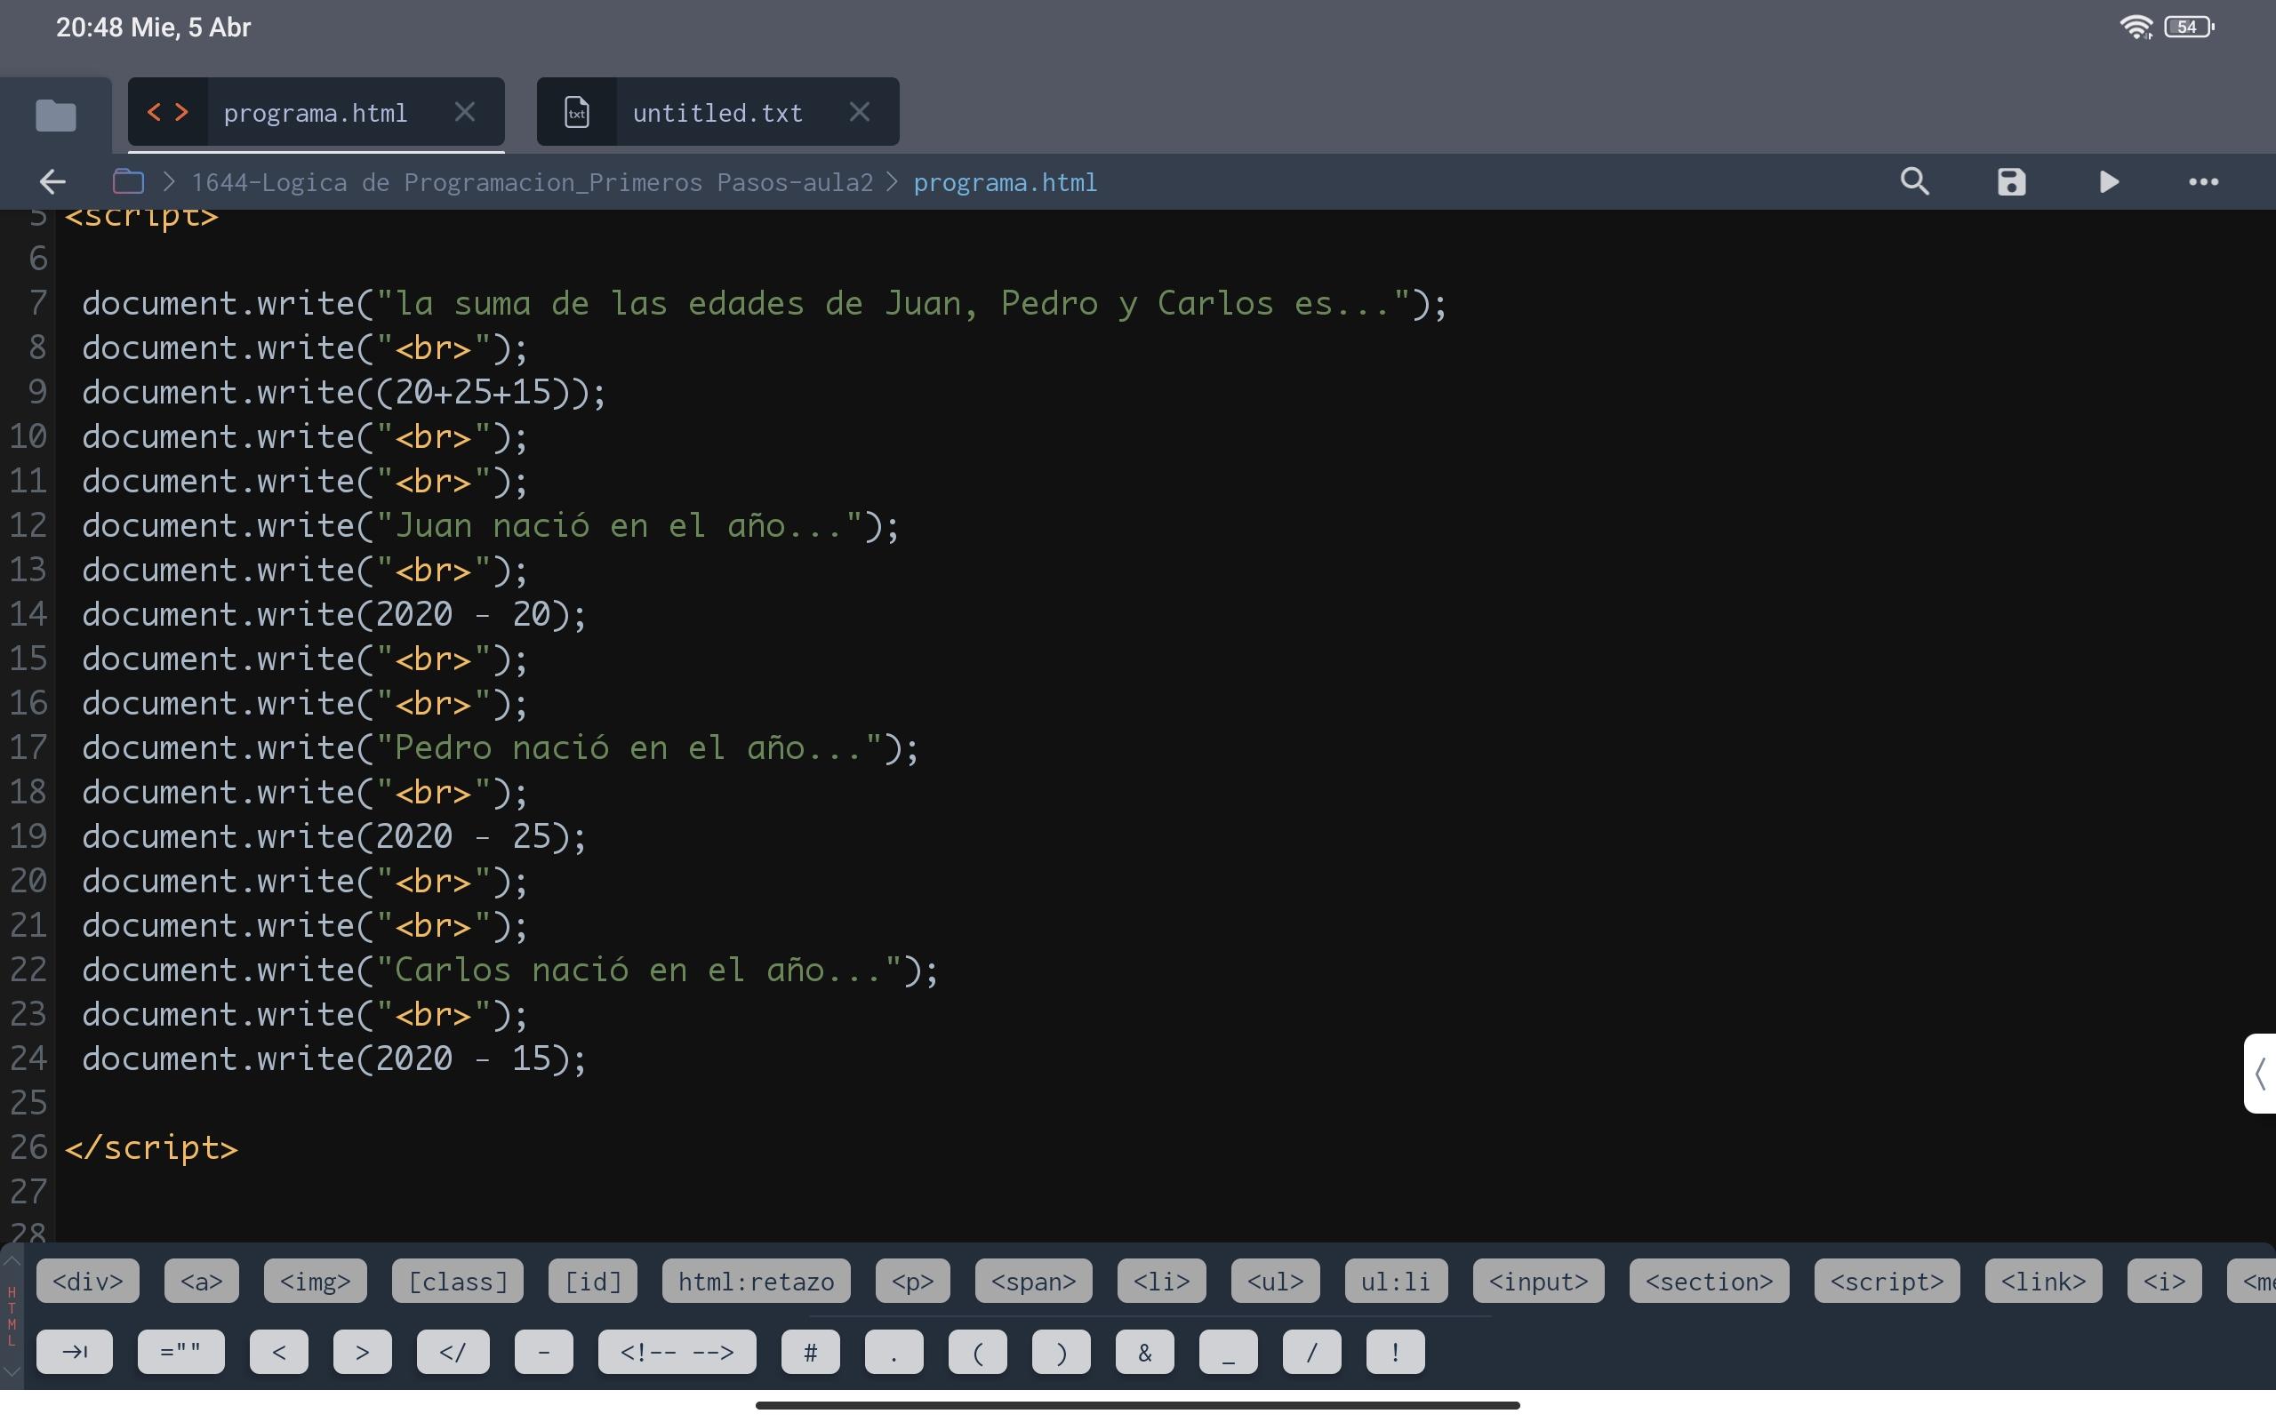Insert an <img> tag snippet

click(x=315, y=1281)
